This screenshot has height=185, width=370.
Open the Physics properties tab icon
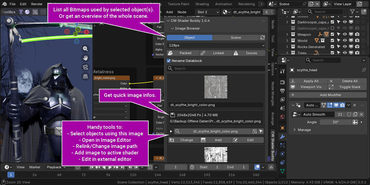point(282,154)
